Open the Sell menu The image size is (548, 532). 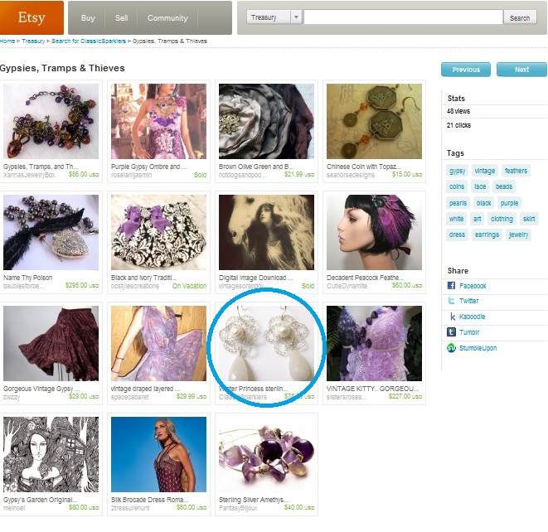point(121,17)
